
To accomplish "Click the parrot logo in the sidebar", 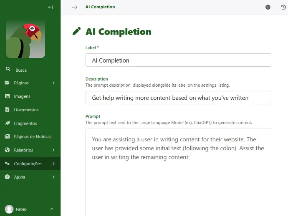I will 26,39.
